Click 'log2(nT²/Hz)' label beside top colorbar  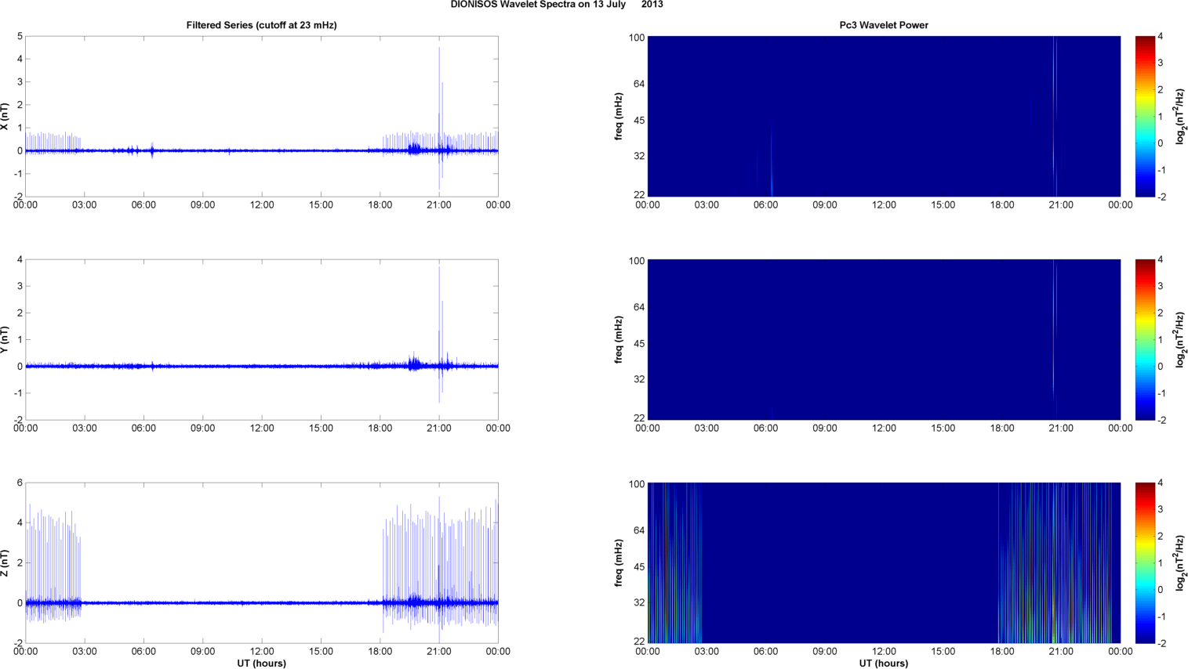point(1181,116)
